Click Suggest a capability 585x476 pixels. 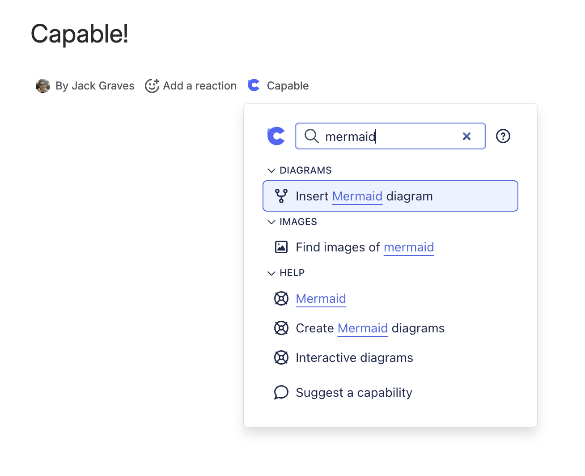[x=354, y=392]
